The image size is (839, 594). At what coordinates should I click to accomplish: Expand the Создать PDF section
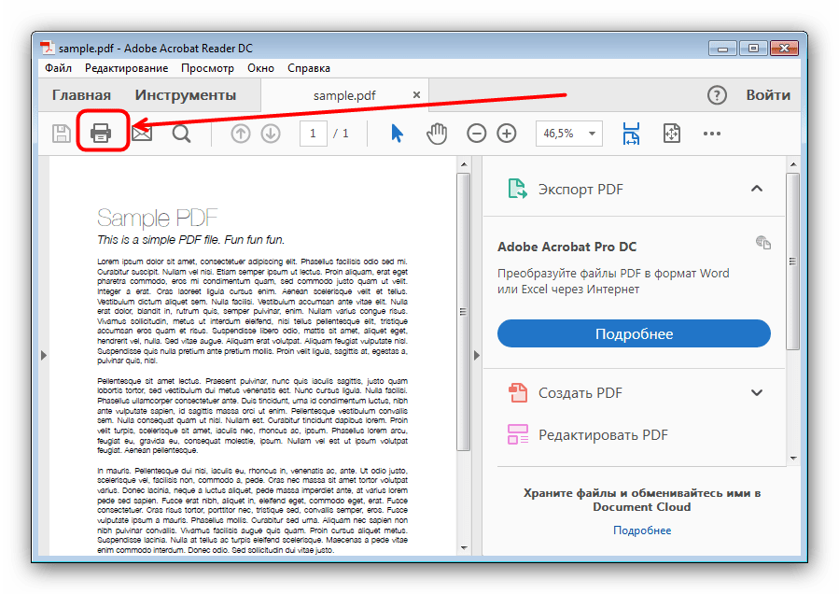click(x=757, y=392)
